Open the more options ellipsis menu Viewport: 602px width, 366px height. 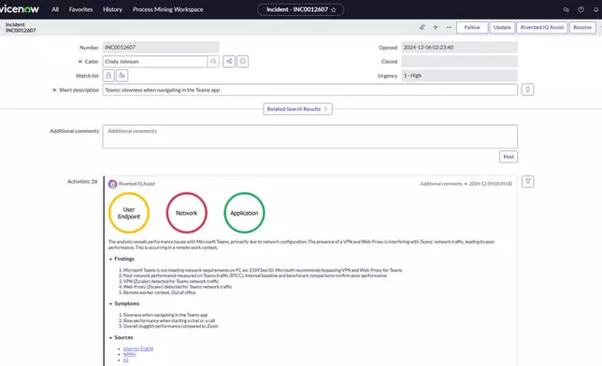click(x=449, y=27)
